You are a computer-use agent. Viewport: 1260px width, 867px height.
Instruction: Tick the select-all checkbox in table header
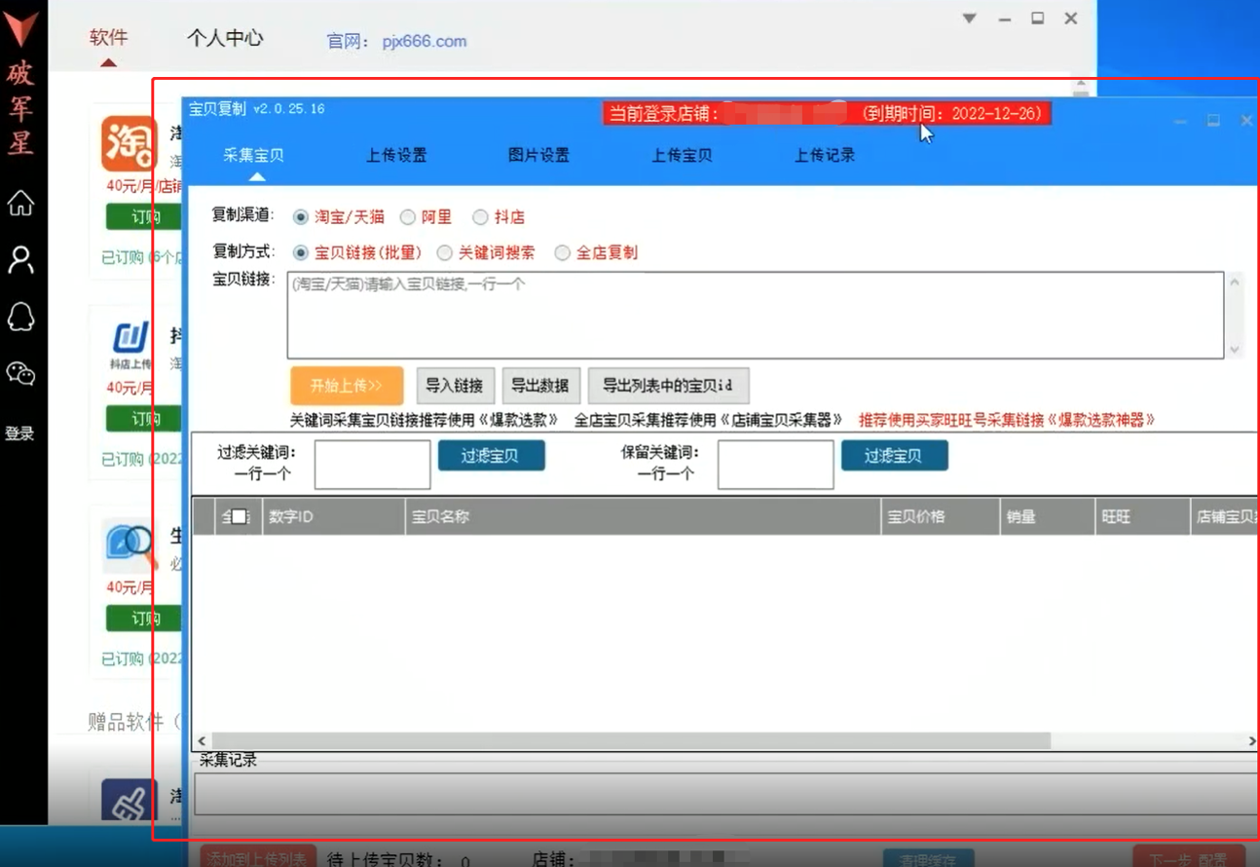(x=239, y=517)
